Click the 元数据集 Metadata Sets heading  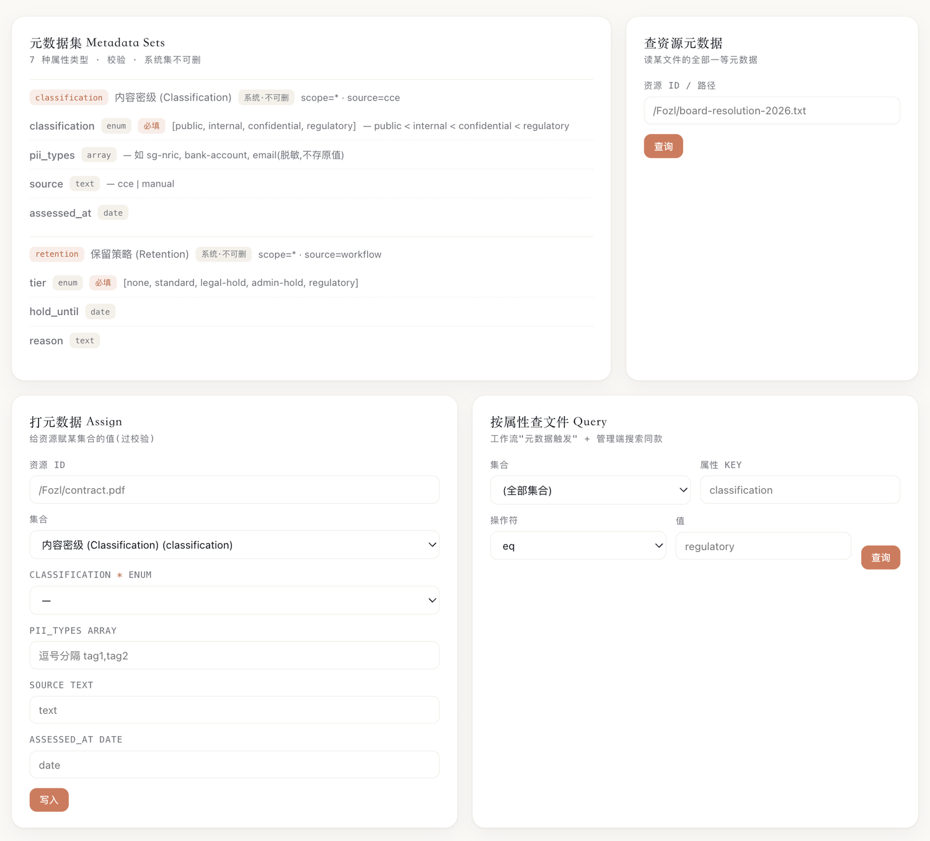click(x=97, y=43)
